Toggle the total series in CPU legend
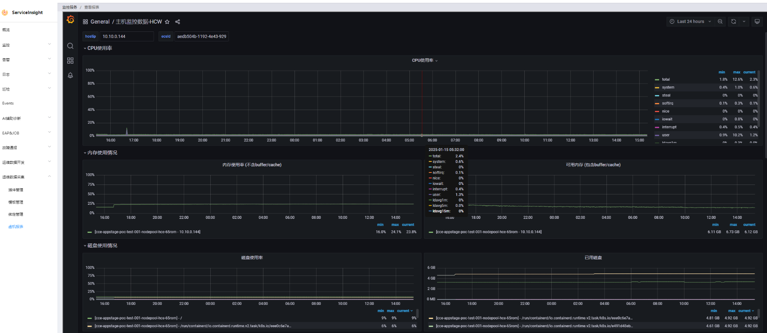Viewport: 767px width, 333px height. point(666,79)
